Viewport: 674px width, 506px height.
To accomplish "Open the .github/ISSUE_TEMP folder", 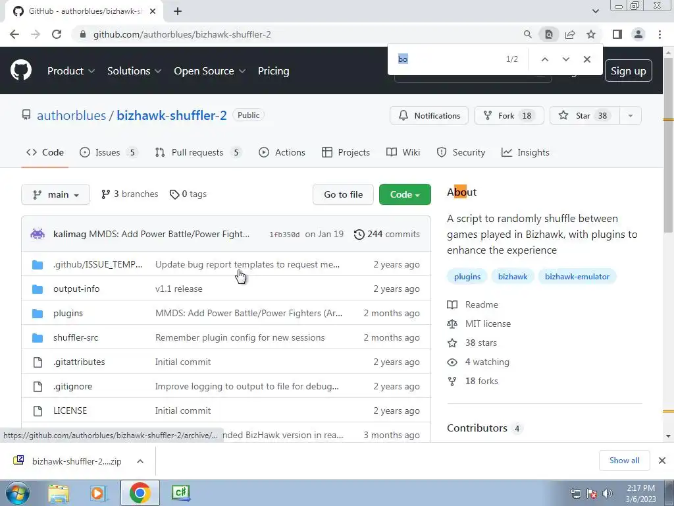I will click(x=97, y=264).
